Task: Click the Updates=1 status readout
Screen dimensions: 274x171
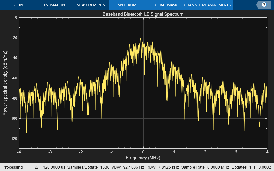Action: click(241, 167)
